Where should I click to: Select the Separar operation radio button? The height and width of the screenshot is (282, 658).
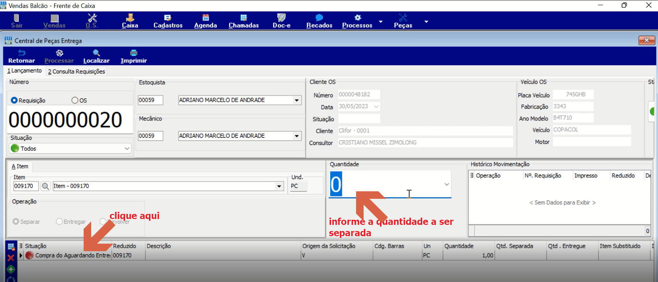[15, 221]
